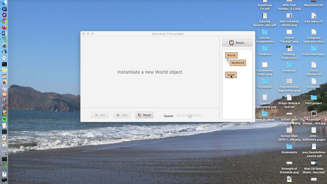
Task: Open Bad Jokes.rtf on the desktop
Action: [x=314, y=18]
